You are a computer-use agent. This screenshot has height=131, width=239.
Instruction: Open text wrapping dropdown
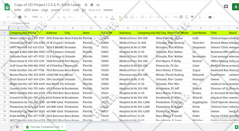[x=159, y=17]
